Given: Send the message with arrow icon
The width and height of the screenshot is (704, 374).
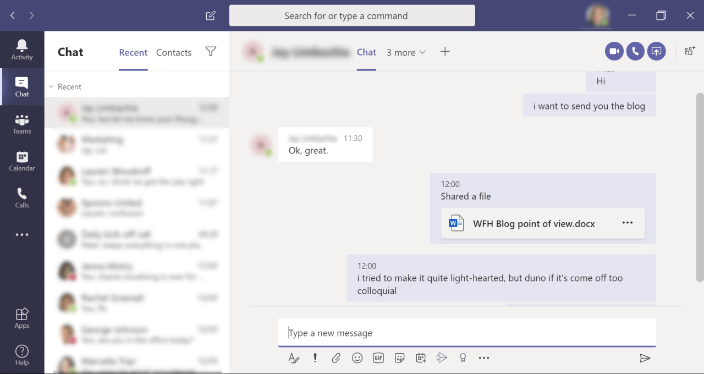Looking at the screenshot, I should (x=645, y=358).
